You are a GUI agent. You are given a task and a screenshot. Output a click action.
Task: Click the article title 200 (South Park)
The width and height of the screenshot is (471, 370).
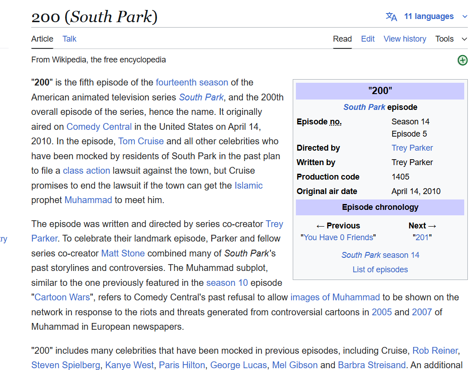[x=94, y=17]
